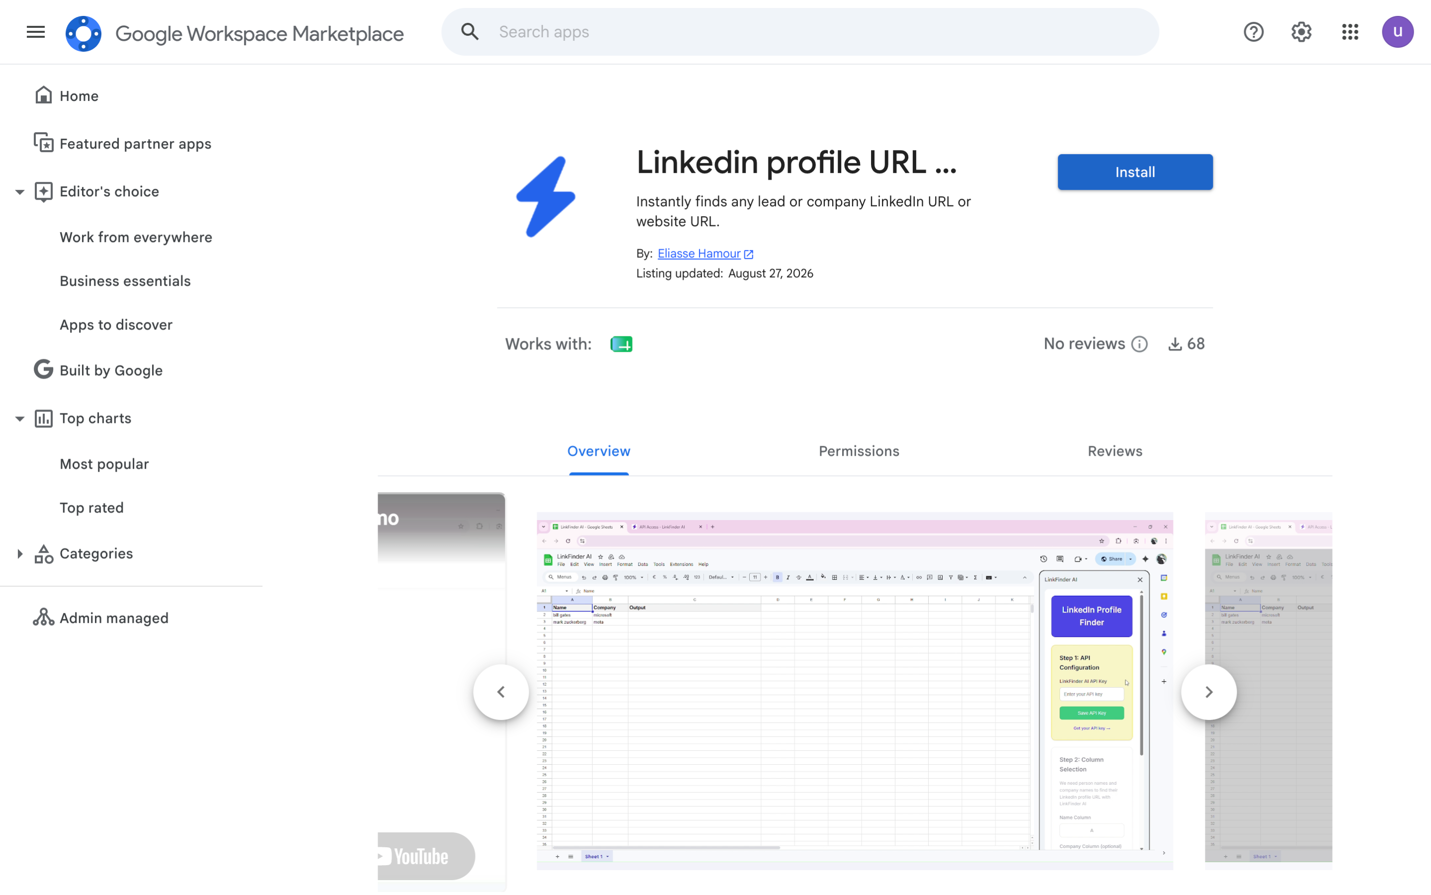Screen dimensions: 1431x895
Task: Click the No reviews text
Action: pos(1084,344)
